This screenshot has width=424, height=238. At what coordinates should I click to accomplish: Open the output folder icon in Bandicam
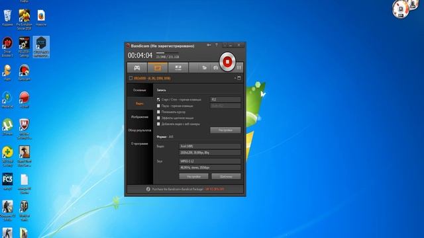tap(205, 67)
